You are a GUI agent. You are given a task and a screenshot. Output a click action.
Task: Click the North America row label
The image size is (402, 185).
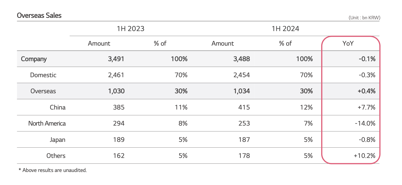pos(47,123)
